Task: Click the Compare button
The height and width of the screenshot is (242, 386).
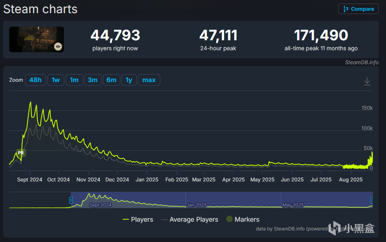Action: 358,9
